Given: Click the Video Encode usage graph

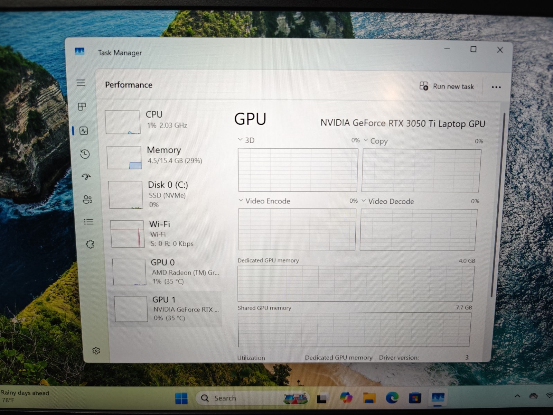Looking at the screenshot, I should coord(297,229).
